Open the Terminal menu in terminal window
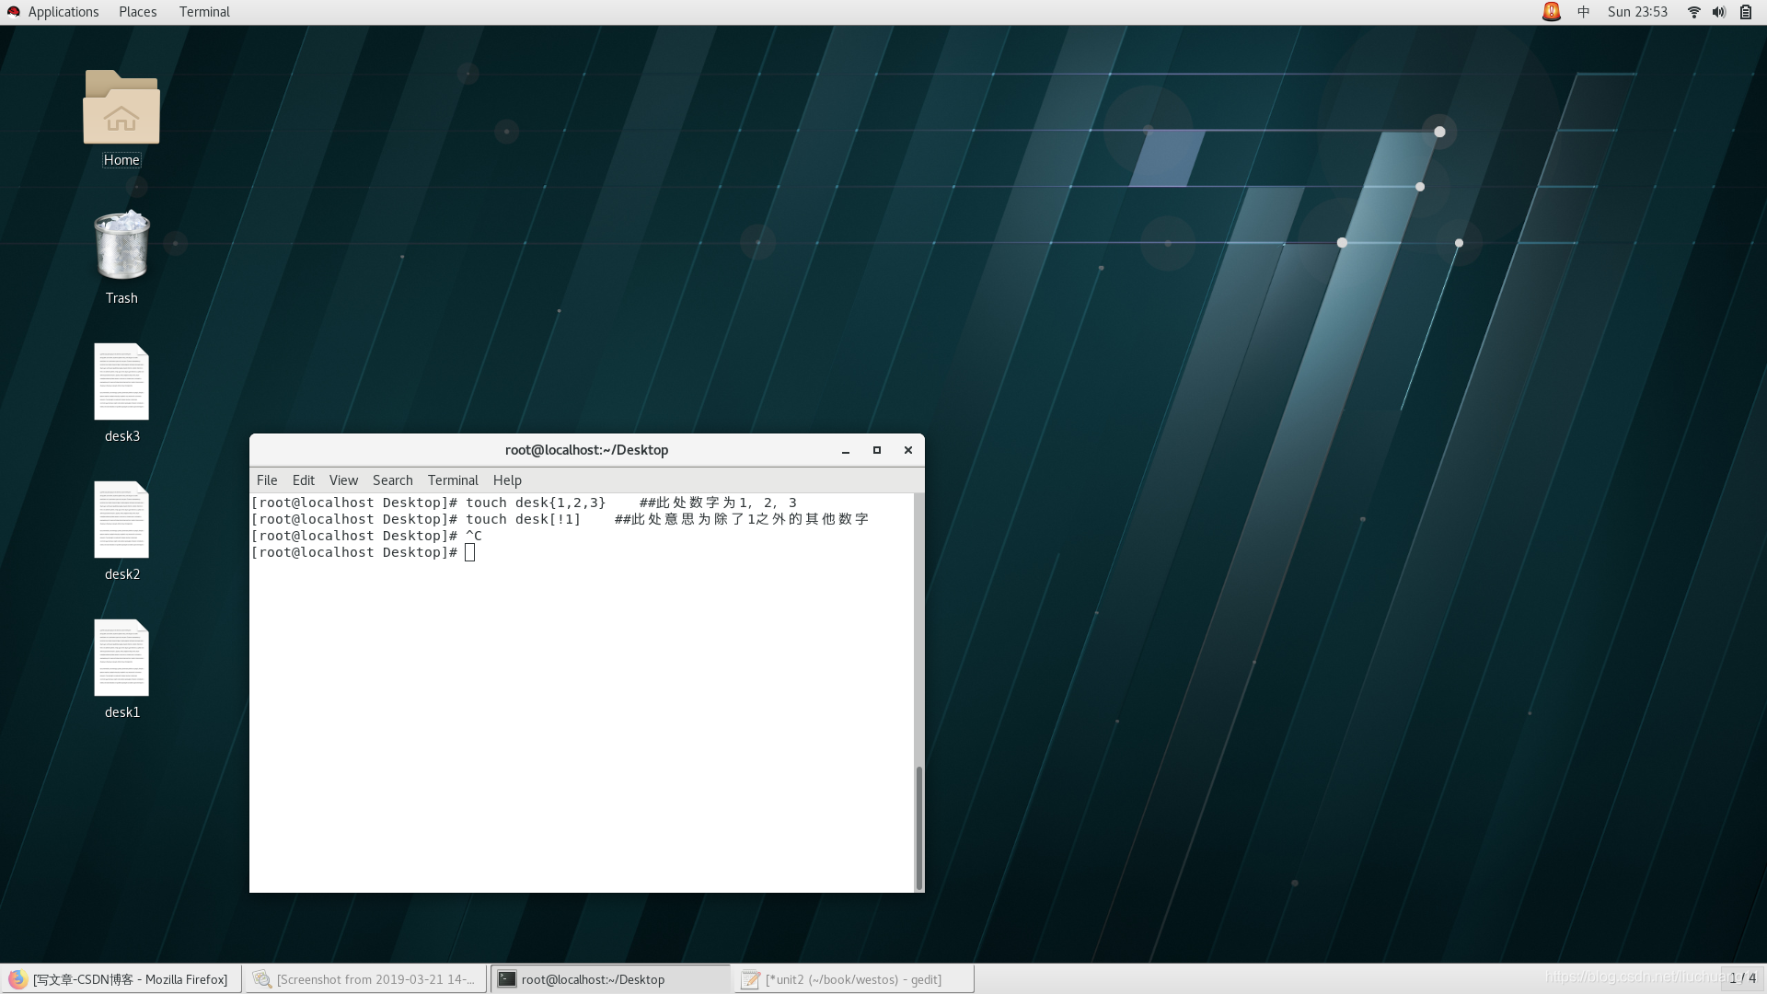Image resolution: width=1767 pixels, height=994 pixels. click(453, 480)
